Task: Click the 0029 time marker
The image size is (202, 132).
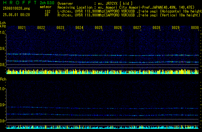Action: pos(176,28)
